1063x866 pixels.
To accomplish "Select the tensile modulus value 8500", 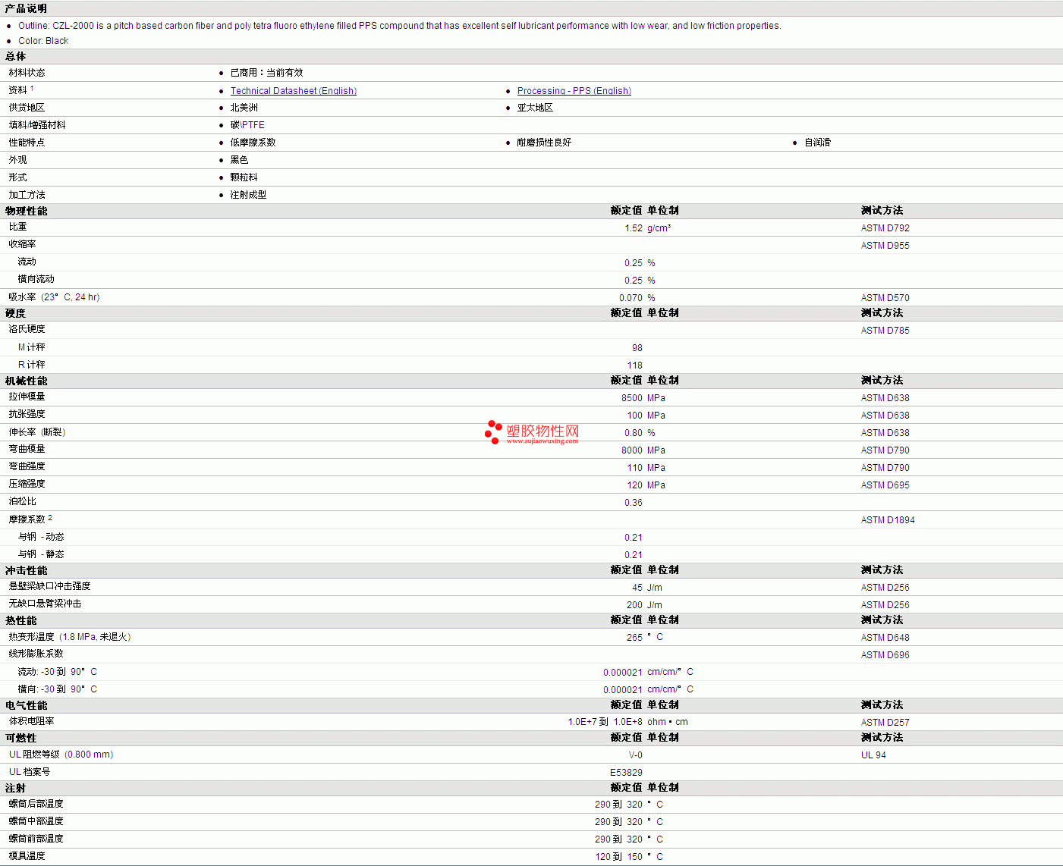I will coord(631,398).
